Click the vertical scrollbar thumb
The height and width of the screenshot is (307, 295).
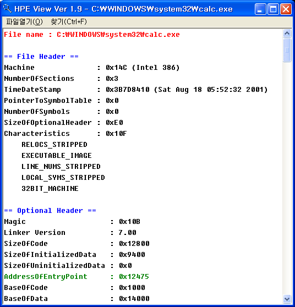(x=287, y=50)
